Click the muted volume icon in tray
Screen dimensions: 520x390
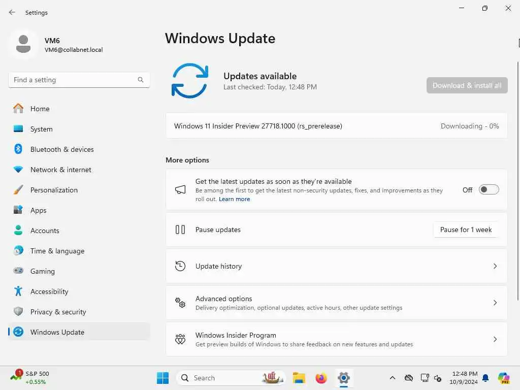coord(438,378)
